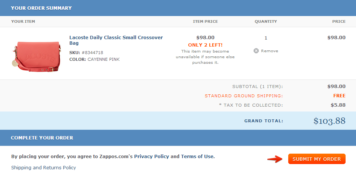Click the gray X remove icon
Screen dimensions: 356x176
(x=256, y=51)
